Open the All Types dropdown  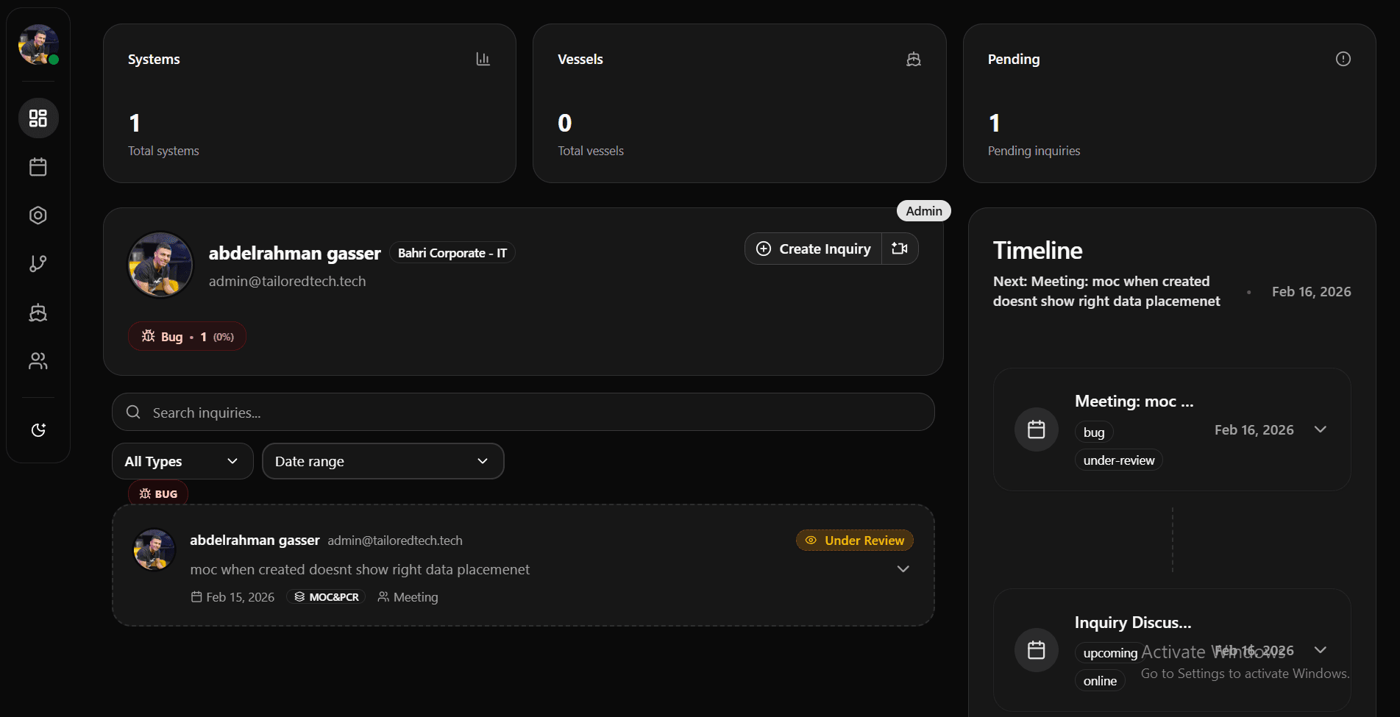[x=182, y=461]
